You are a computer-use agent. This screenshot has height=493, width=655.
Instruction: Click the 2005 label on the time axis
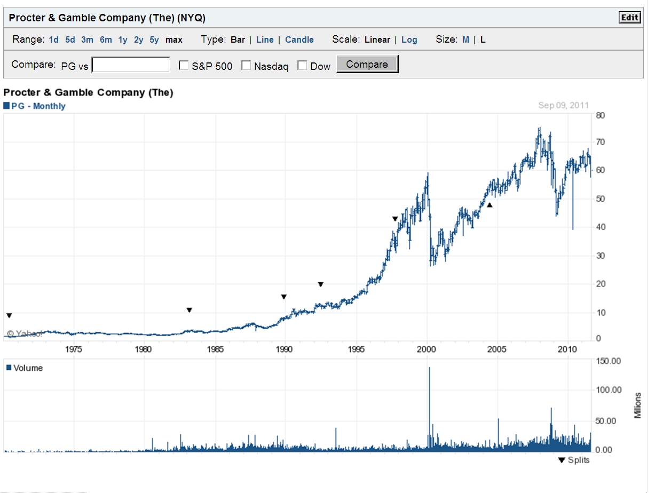498,349
